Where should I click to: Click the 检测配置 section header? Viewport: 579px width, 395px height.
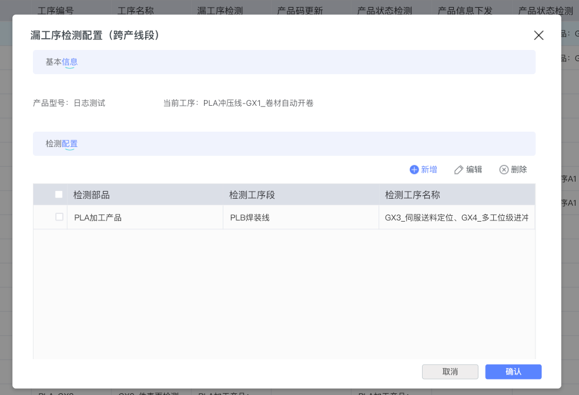[x=62, y=143]
